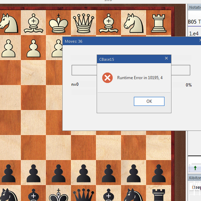Click the green up arrow icon
Screen dimensions: 201x201
[x=195, y=168]
